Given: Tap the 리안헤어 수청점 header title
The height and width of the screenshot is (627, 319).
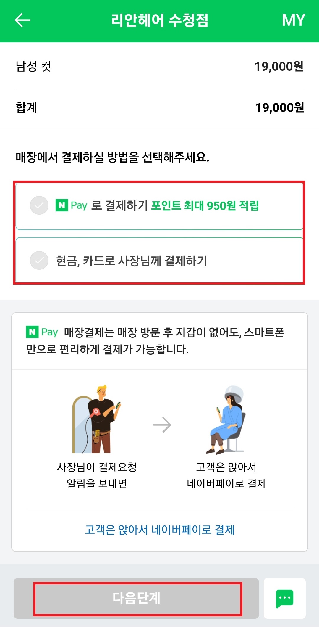Looking at the screenshot, I should pyautogui.click(x=160, y=20).
